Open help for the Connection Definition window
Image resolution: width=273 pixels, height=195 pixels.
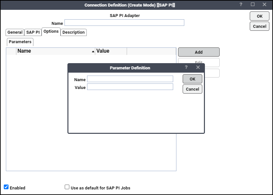click(x=241, y=5)
